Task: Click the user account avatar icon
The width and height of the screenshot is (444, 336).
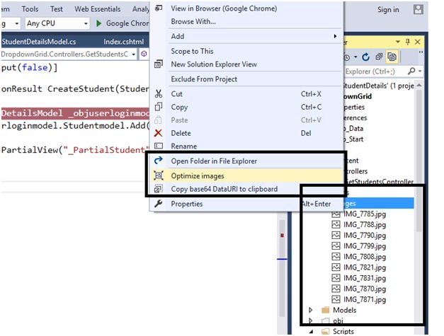Action: (x=419, y=10)
